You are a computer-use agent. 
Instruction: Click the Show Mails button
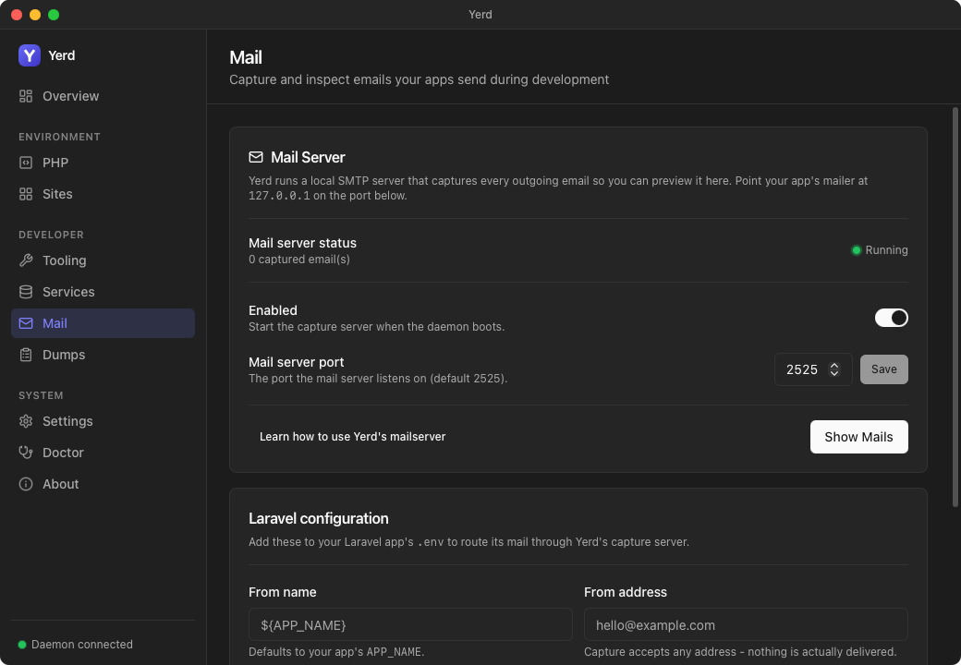[858, 437]
